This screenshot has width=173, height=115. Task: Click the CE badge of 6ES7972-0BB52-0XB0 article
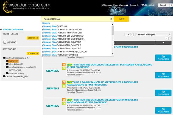point(64,86)
